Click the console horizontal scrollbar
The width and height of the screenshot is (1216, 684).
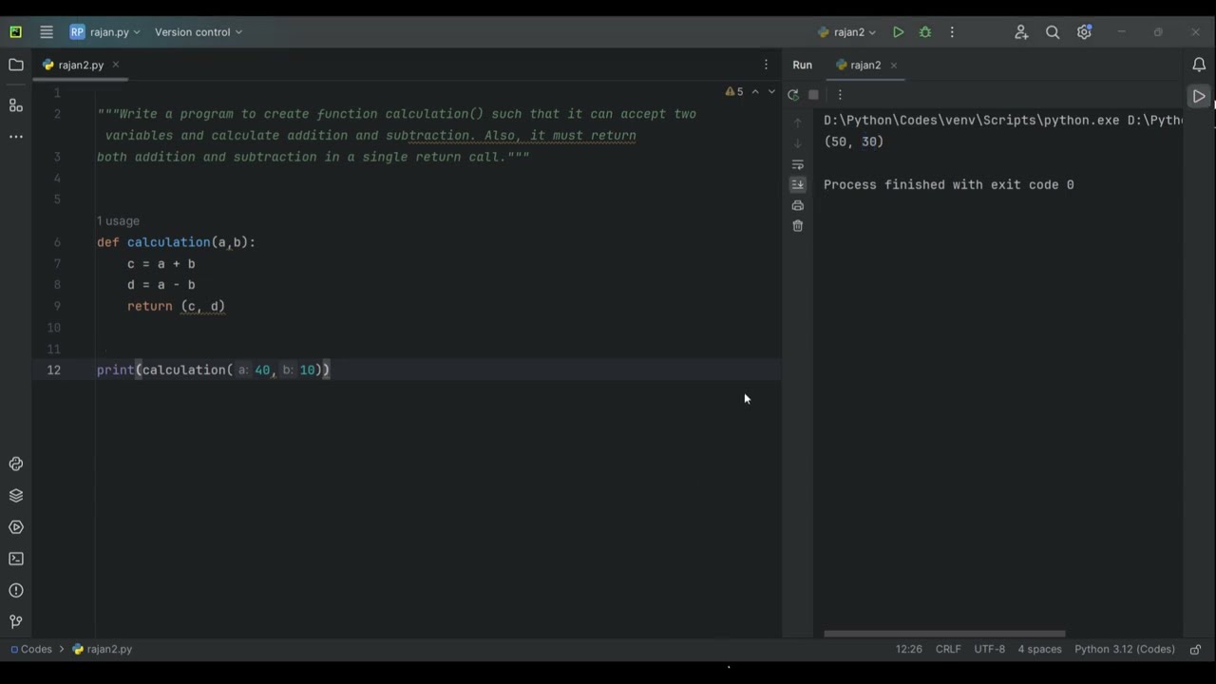pos(944,634)
